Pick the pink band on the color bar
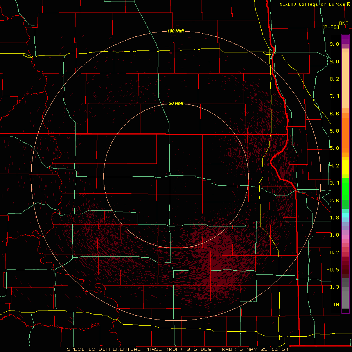Viewport: 352px width, 352px height. [345, 237]
